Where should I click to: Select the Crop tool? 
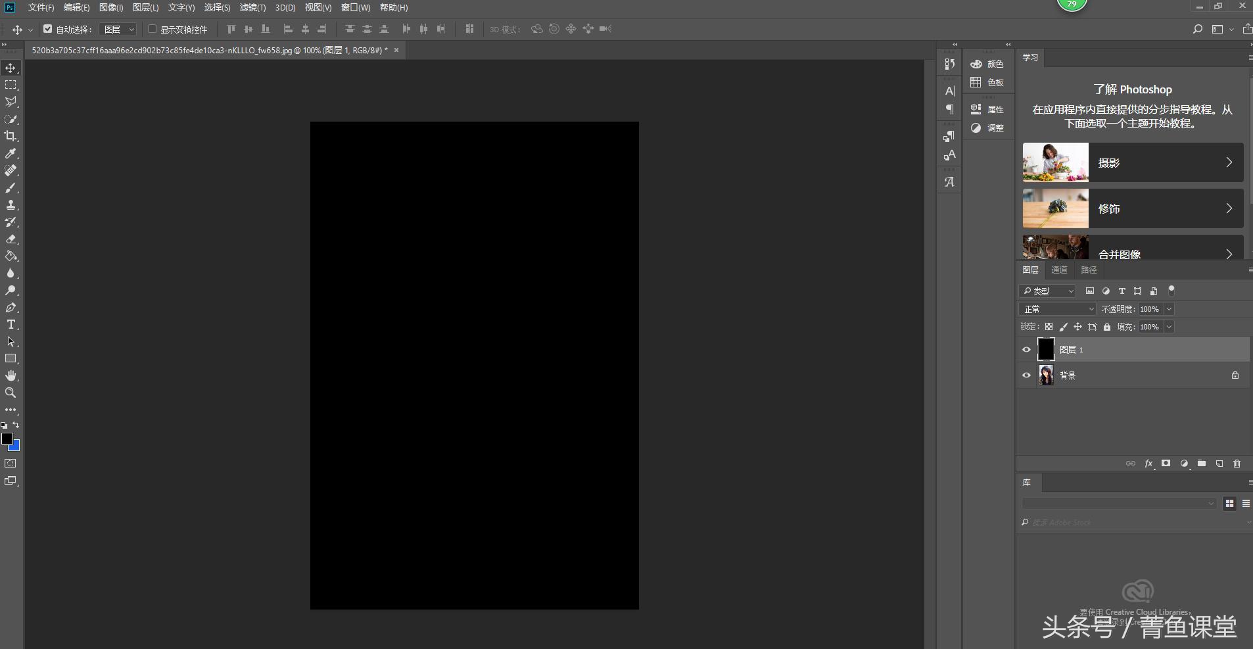[11, 136]
